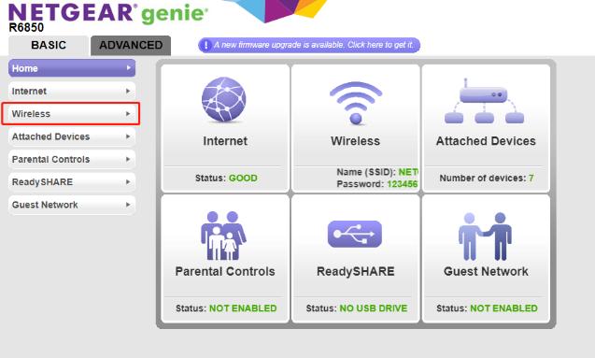Click the arrow on the Home item
The width and height of the screenshot is (595, 358).
coord(128,68)
